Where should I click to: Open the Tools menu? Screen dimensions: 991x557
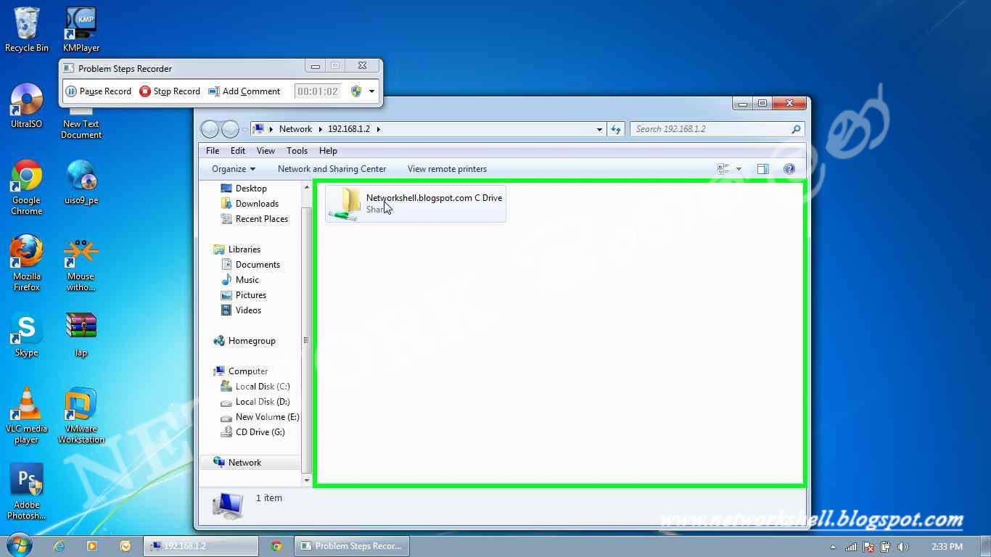[297, 151]
